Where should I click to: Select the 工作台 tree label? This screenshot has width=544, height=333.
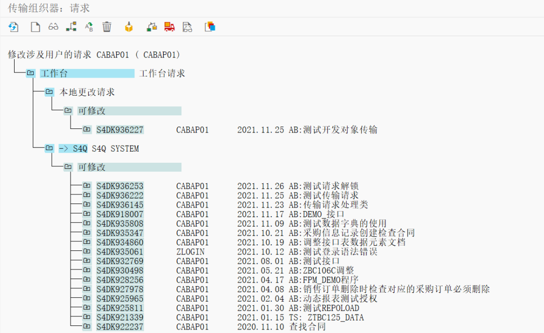point(87,73)
